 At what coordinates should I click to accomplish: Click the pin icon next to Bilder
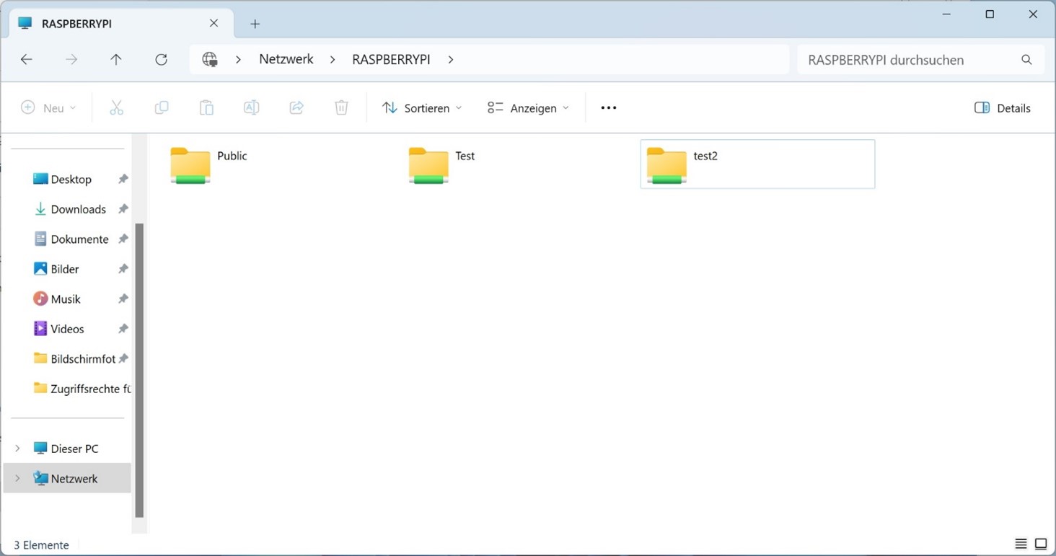tap(123, 269)
